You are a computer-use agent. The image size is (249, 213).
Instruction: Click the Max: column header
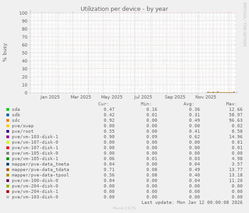(232, 104)
